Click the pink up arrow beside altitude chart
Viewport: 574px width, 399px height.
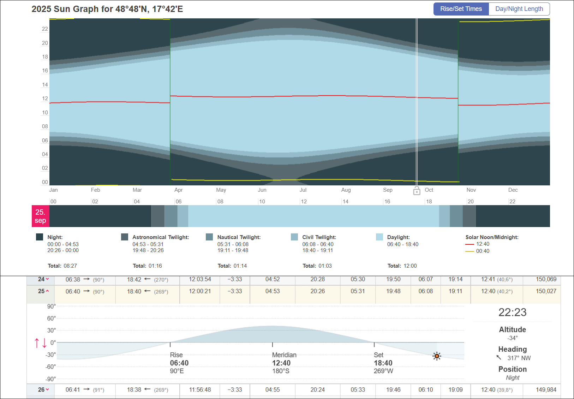(x=37, y=343)
